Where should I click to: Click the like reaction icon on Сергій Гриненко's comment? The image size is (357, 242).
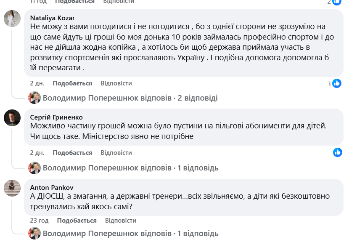[x=337, y=152]
